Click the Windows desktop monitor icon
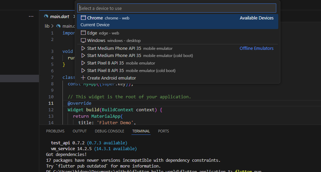Viewport: 321px width, 172px height. (83, 41)
